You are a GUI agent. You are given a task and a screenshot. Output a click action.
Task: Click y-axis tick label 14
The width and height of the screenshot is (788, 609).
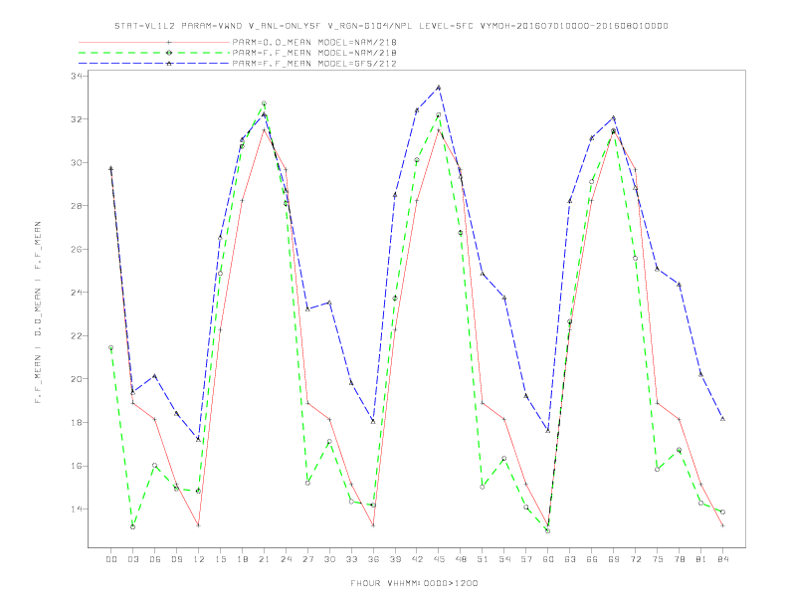point(77,509)
